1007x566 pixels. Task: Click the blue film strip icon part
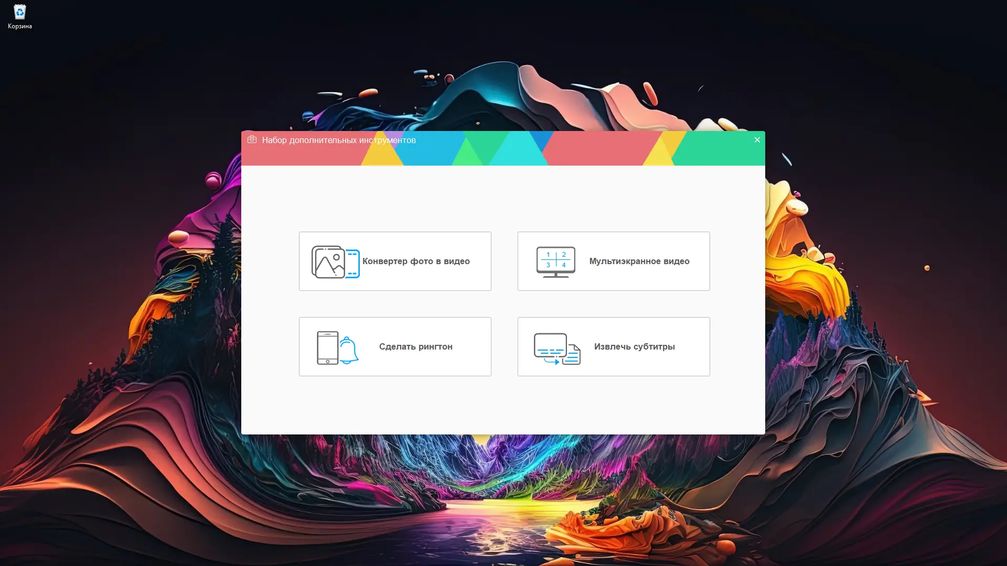[352, 264]
